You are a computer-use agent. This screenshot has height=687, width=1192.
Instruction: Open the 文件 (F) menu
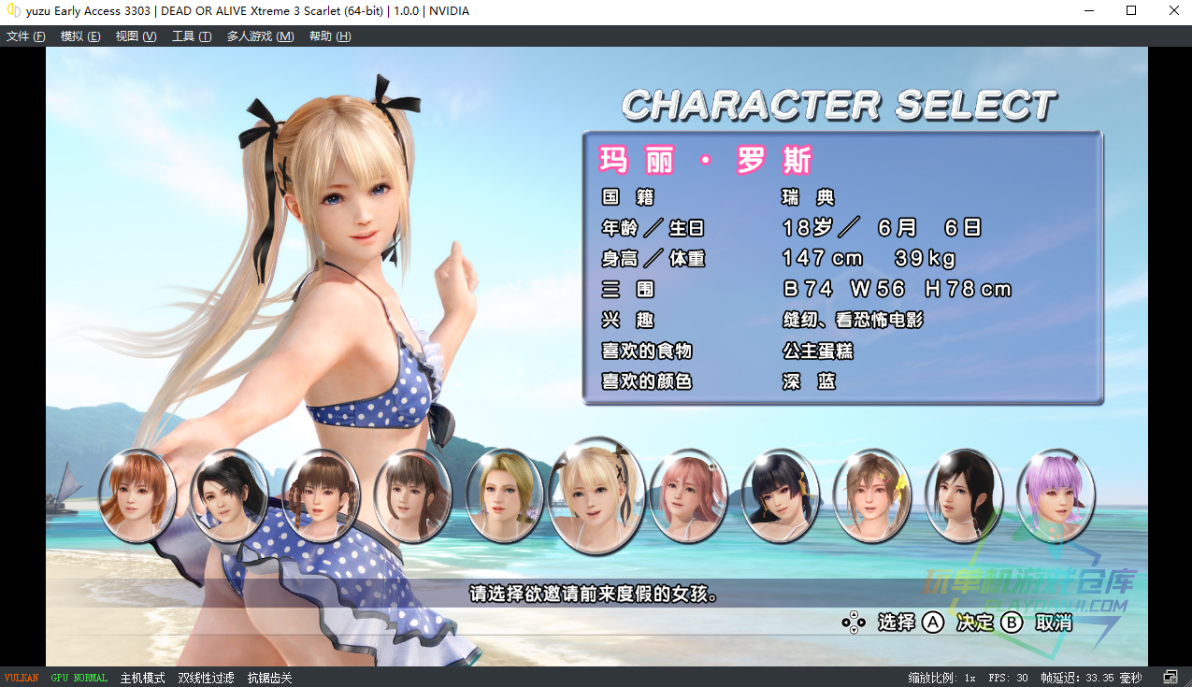point(26,36)
